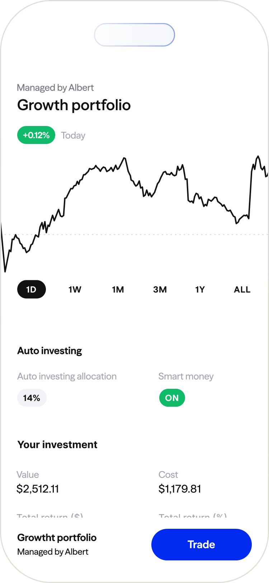
Task: Switch chart to 1W range
Action: 75,289
